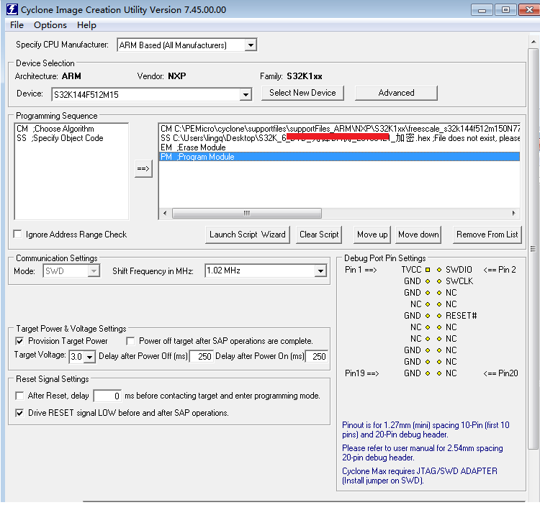Expand the CPU Manufacturer dropdown
This screenshot has height=505, width=540.
click(x=251, y=45)
